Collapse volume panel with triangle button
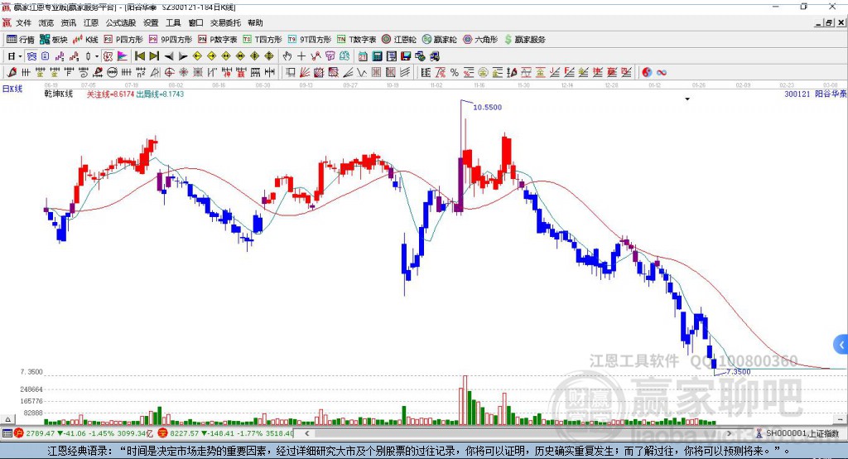 tap(7, 419)
